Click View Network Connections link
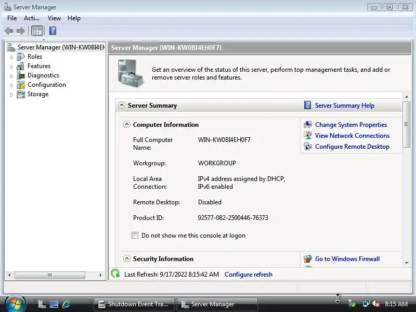The height and width of the screenshot is (312, 416). pyautogui.click(x=352, y=135)
